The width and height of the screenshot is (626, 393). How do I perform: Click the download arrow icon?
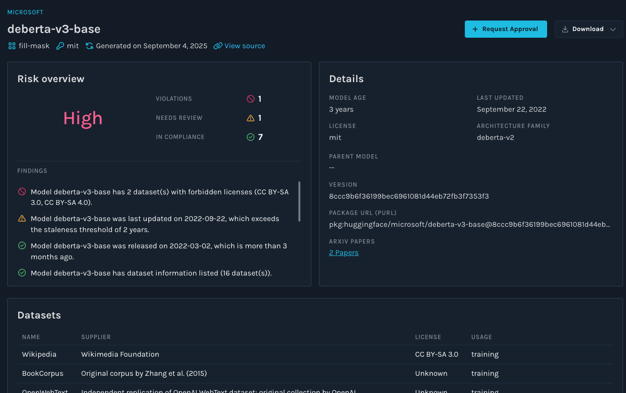[565, 29]
